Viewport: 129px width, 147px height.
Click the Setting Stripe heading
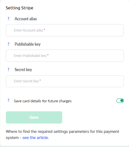point(19,8)
